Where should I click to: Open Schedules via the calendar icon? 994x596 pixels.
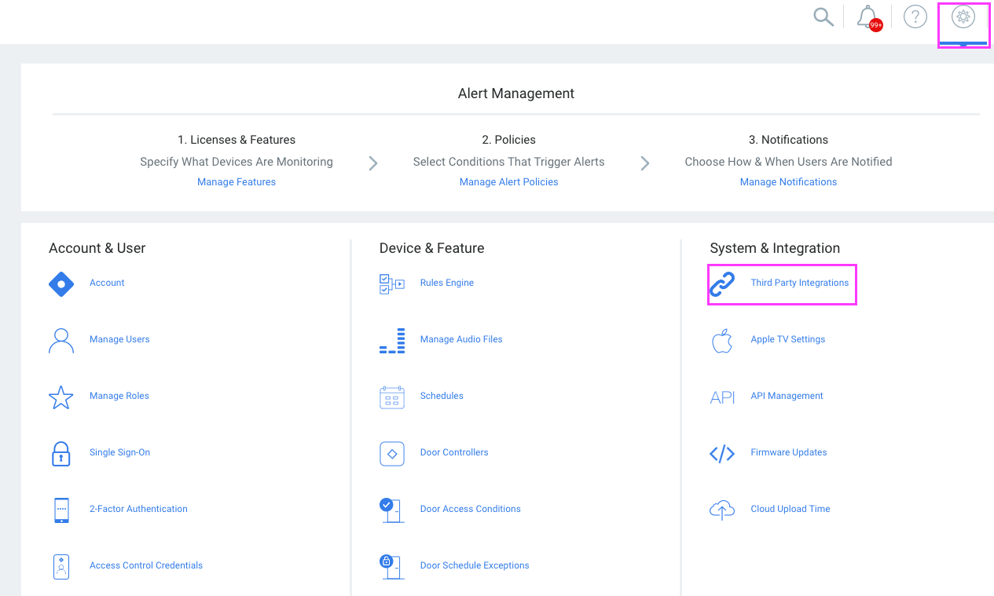point(391,397)
